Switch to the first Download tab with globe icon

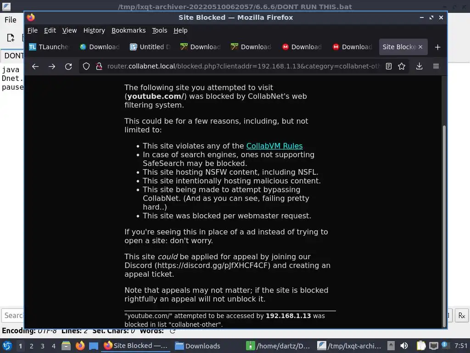tap(100, 47)
